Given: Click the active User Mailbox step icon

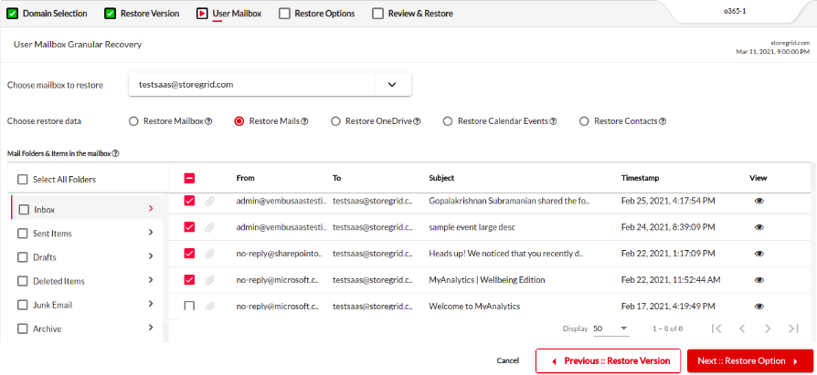Looking at the screenshot, I should 202,14.
